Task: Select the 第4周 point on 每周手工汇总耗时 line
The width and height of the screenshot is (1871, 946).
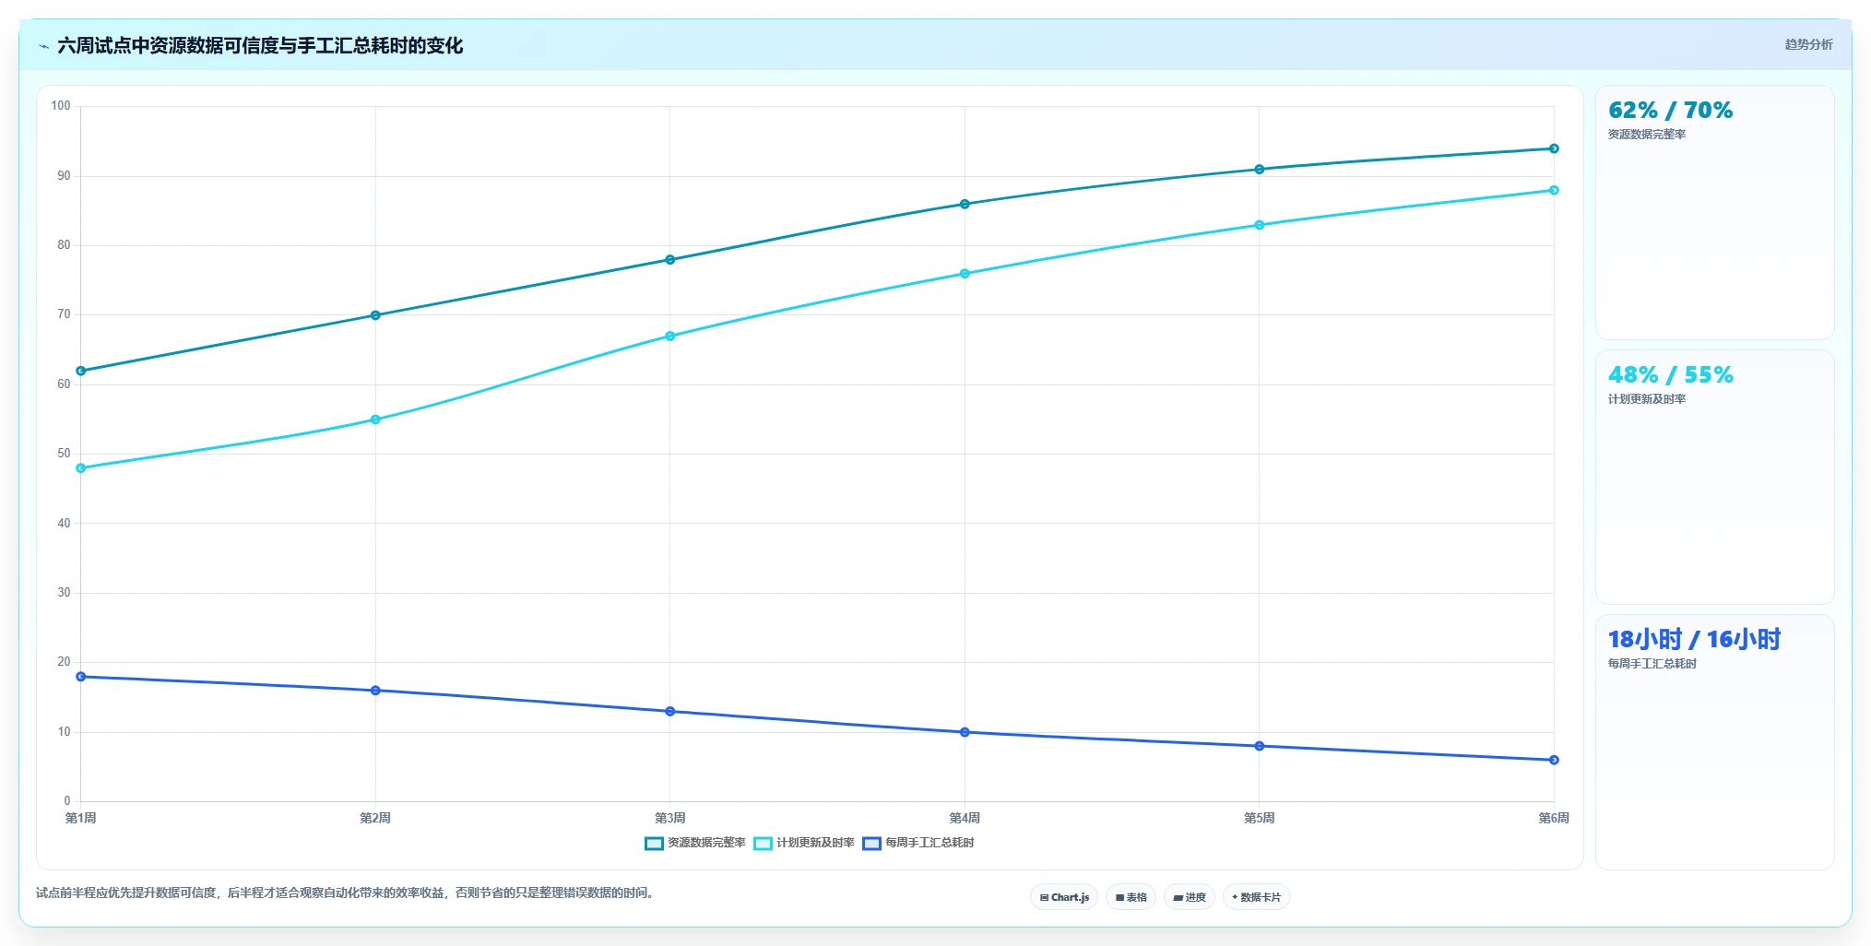Action: click(965, 732)
